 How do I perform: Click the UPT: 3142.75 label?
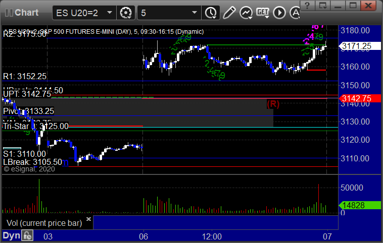27,94
